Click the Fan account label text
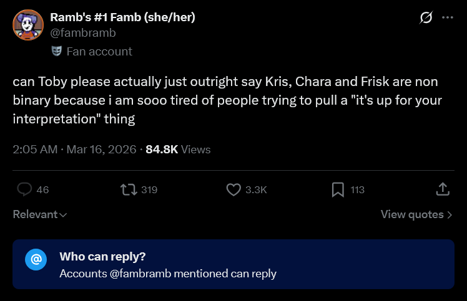467x301 pixels. [x=99, y=52]
